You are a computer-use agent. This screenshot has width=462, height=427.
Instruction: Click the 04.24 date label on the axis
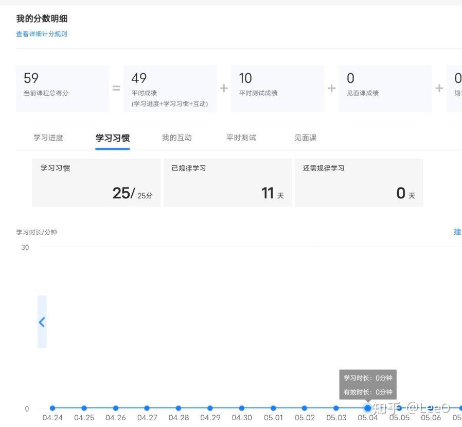click(52, 418)
